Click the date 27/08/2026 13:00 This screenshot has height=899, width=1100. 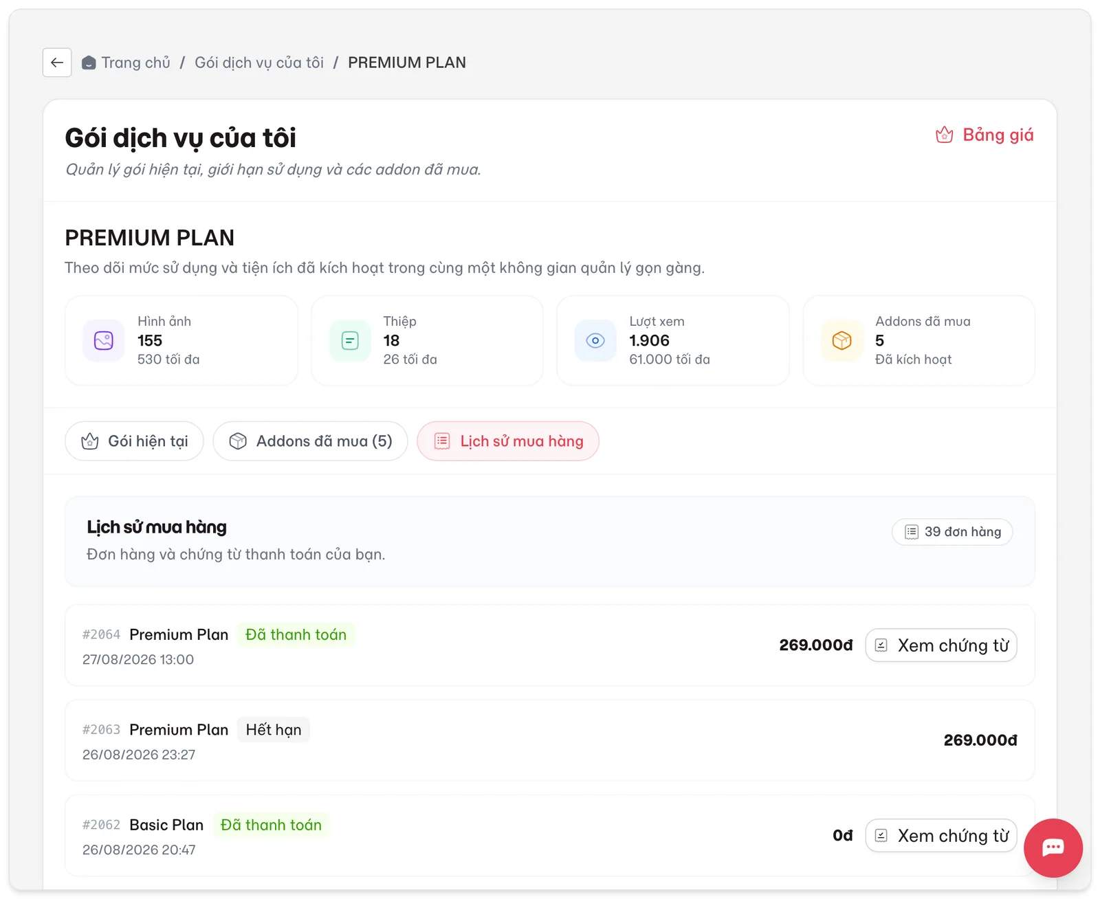(x=138, y=660)
